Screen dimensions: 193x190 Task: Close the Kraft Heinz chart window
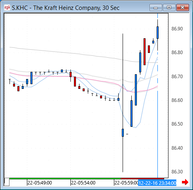(x=183, y=8)
